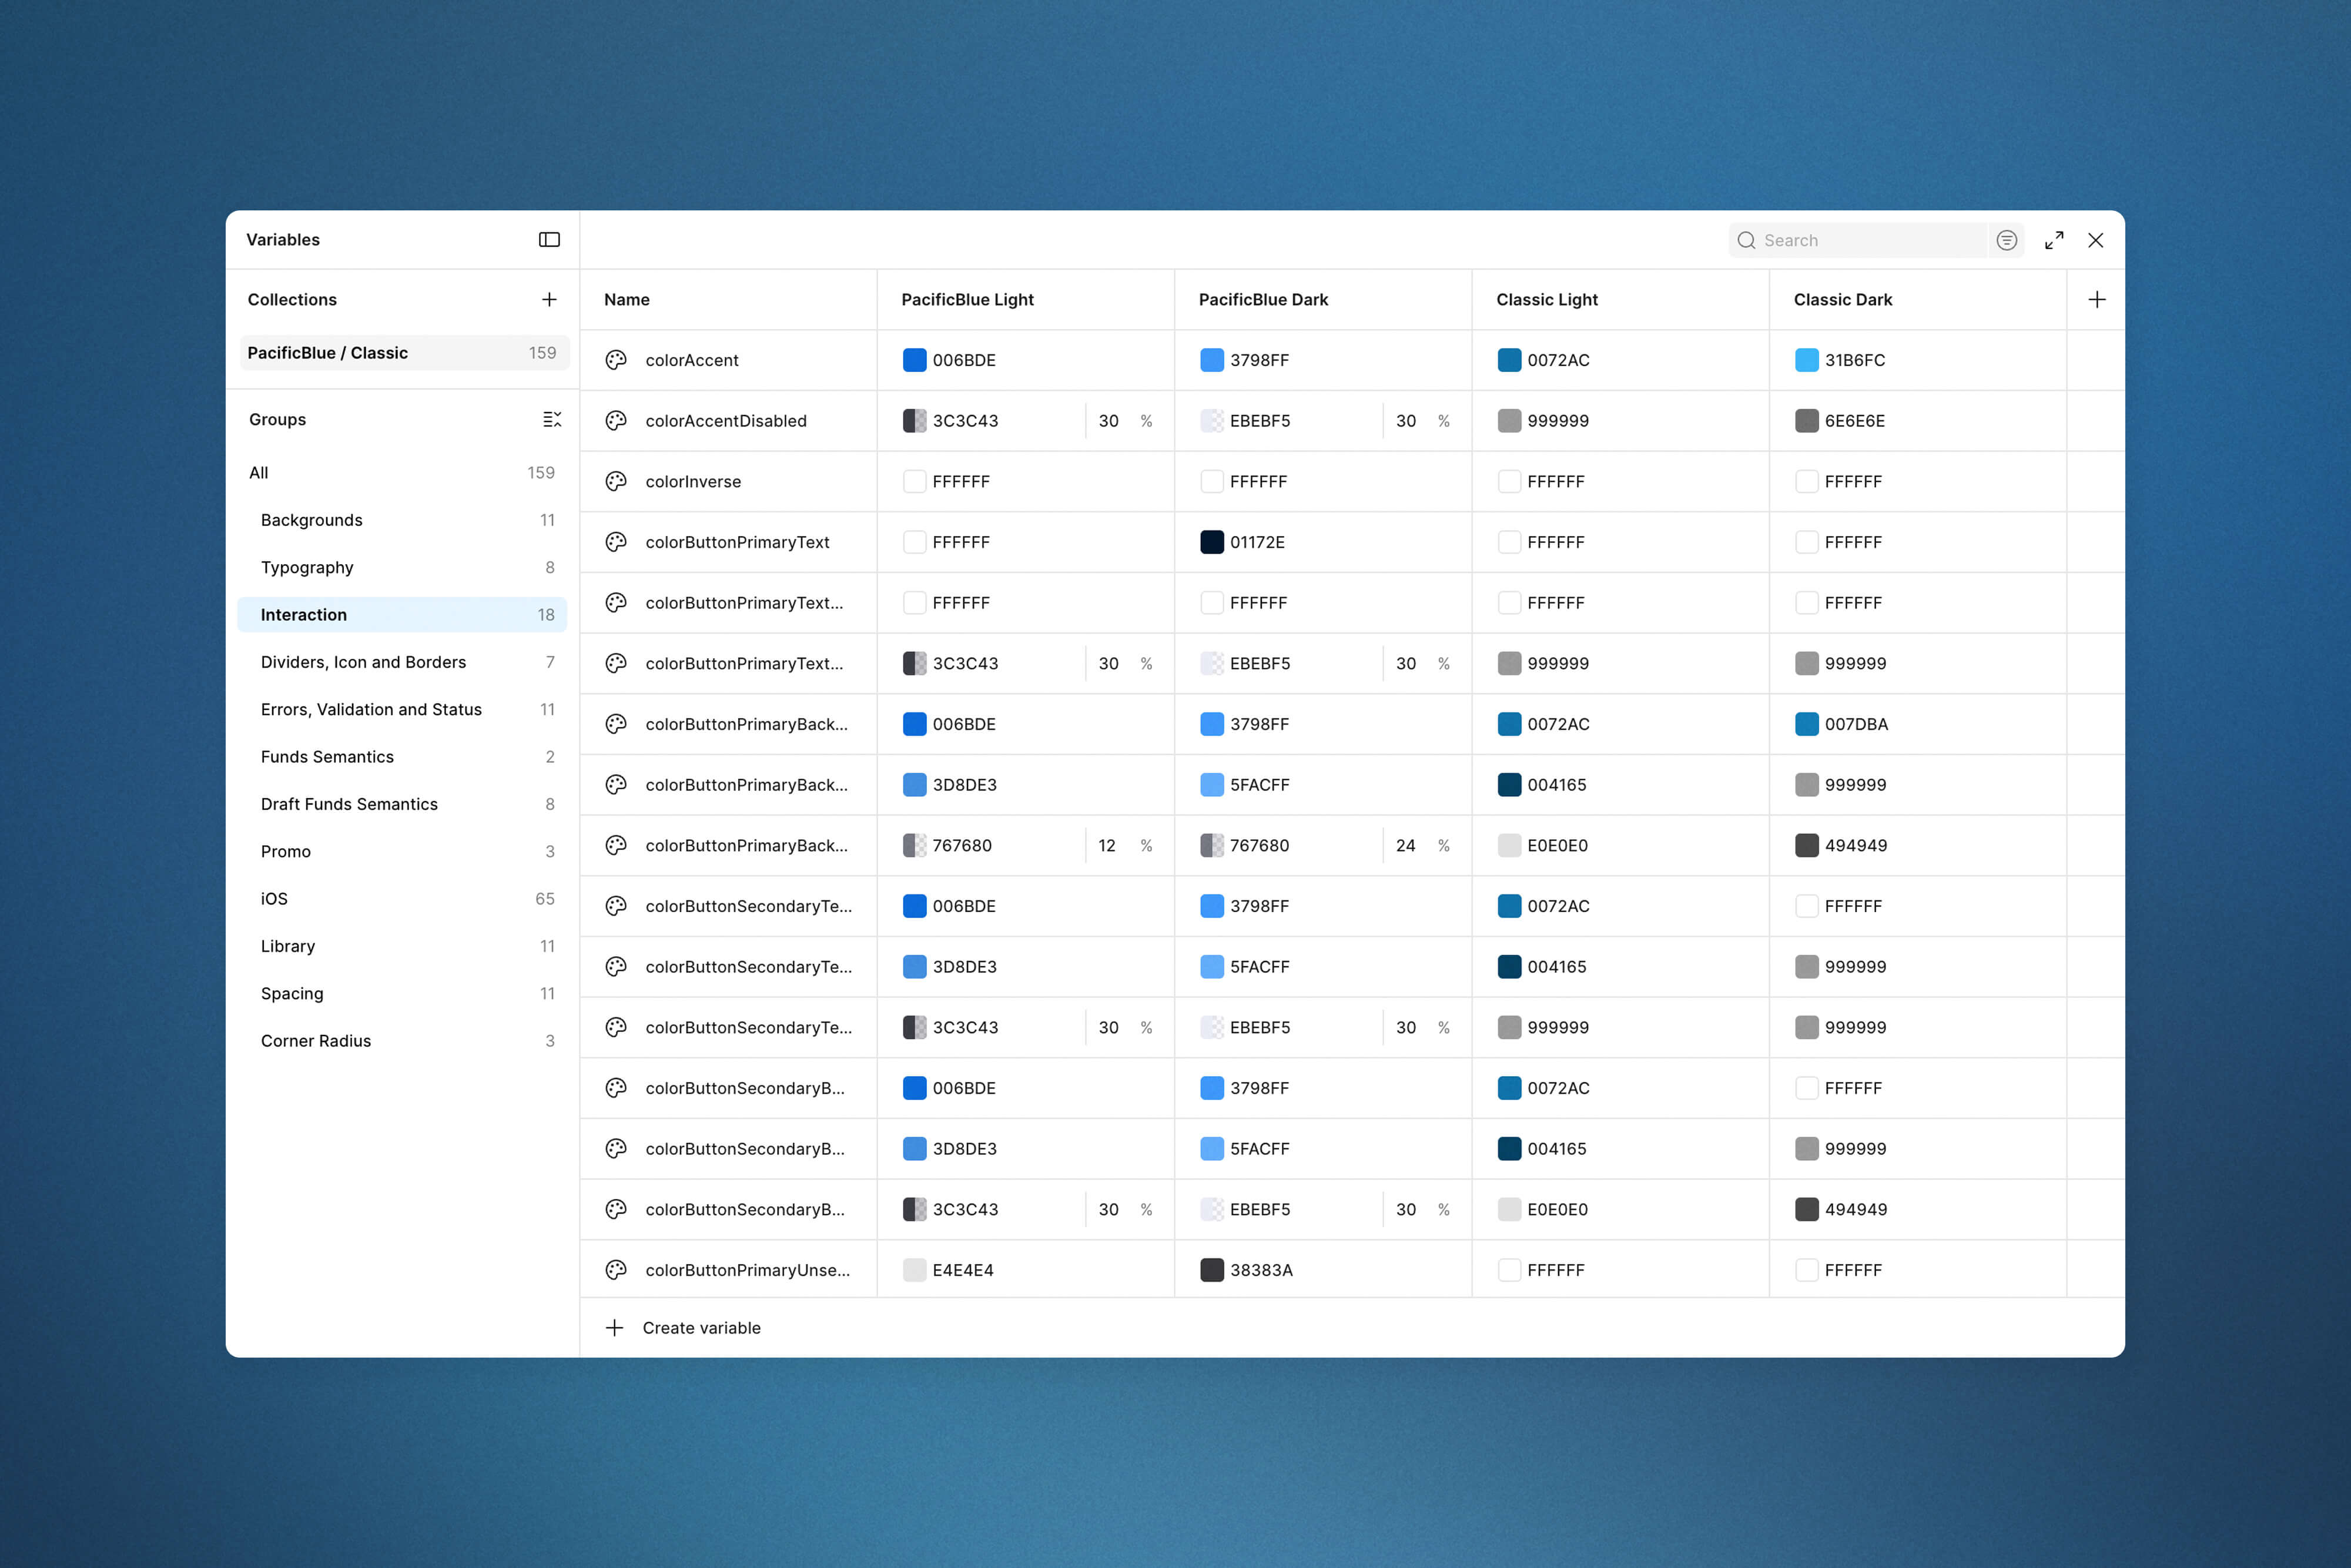Edit the 30% opacity of colorAccentDisabled
The image size is (2351, 1568).
(x=1110, y=420)
